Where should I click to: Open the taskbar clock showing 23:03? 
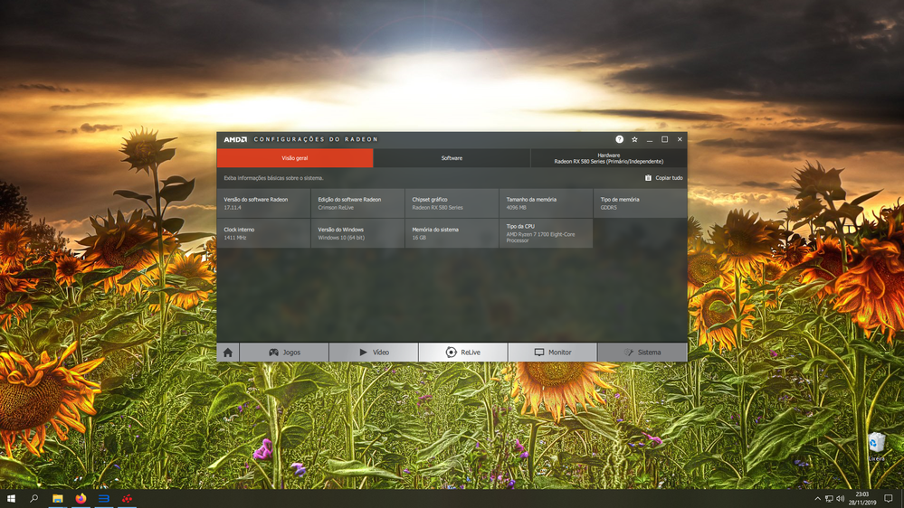point(861,498)
